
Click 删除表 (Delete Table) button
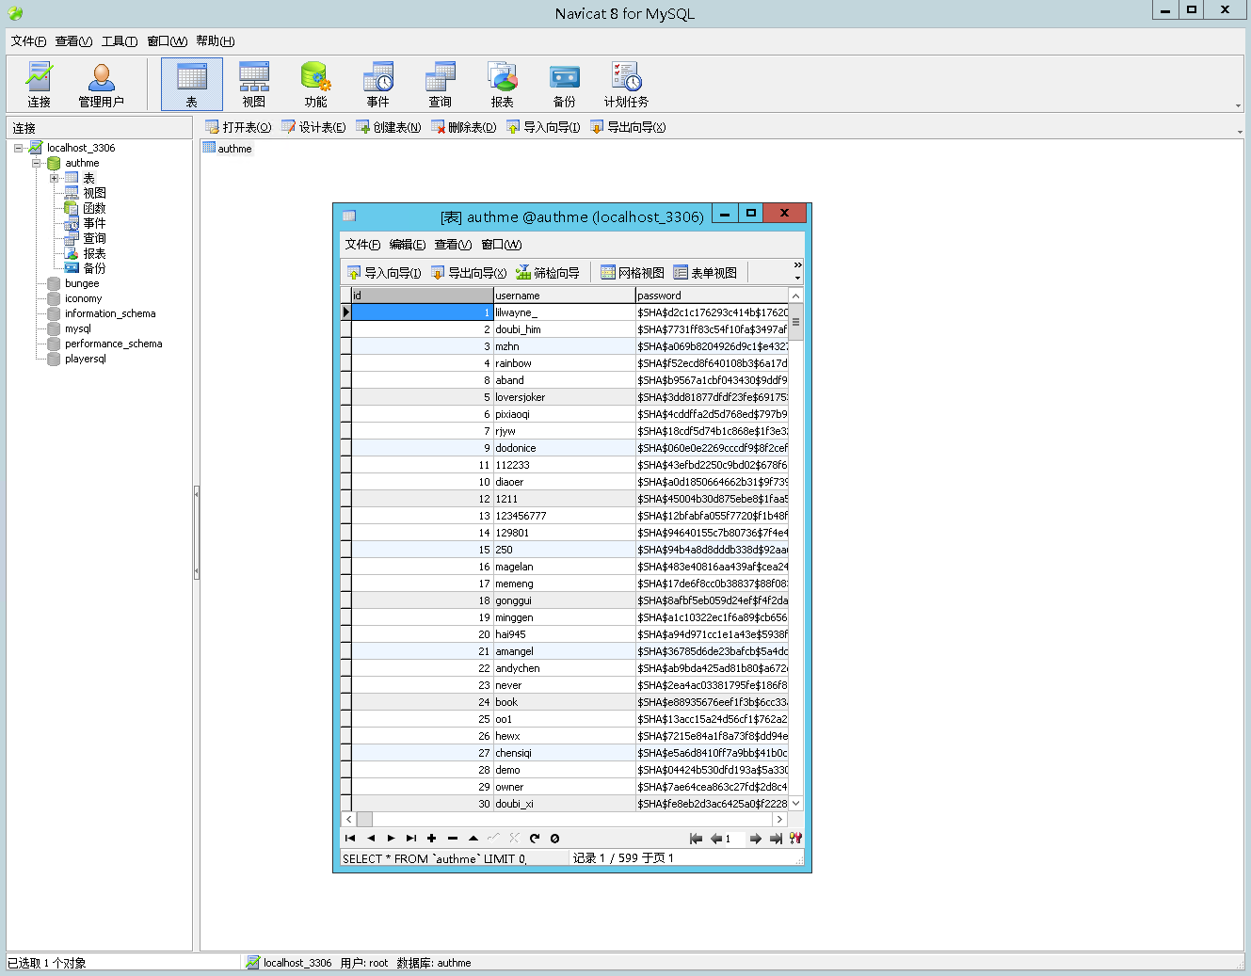[463, 127]
